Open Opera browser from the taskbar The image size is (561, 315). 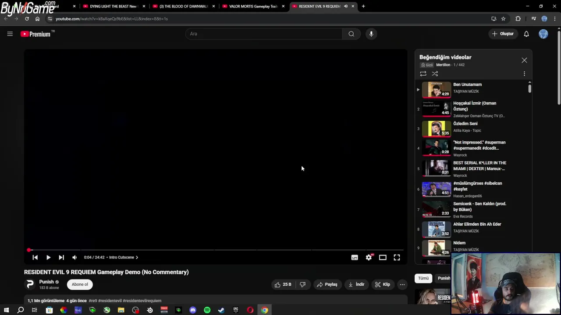click(250, 310)
